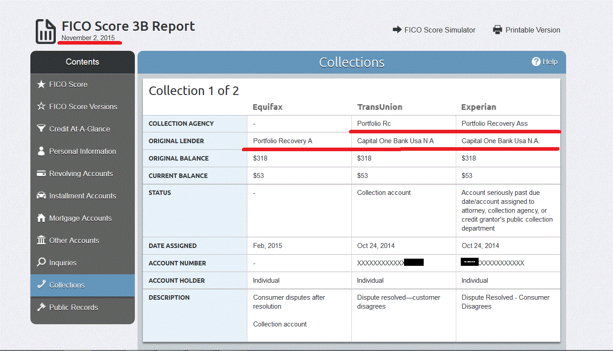Click the solid star icon next to FICO Score
This screenshot has height=351, width=613.
pyautogui.click(x=41, y=84)
